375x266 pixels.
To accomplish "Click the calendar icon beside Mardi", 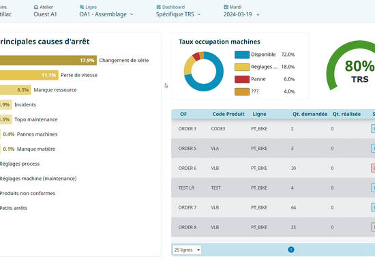I will coord(226,7).
